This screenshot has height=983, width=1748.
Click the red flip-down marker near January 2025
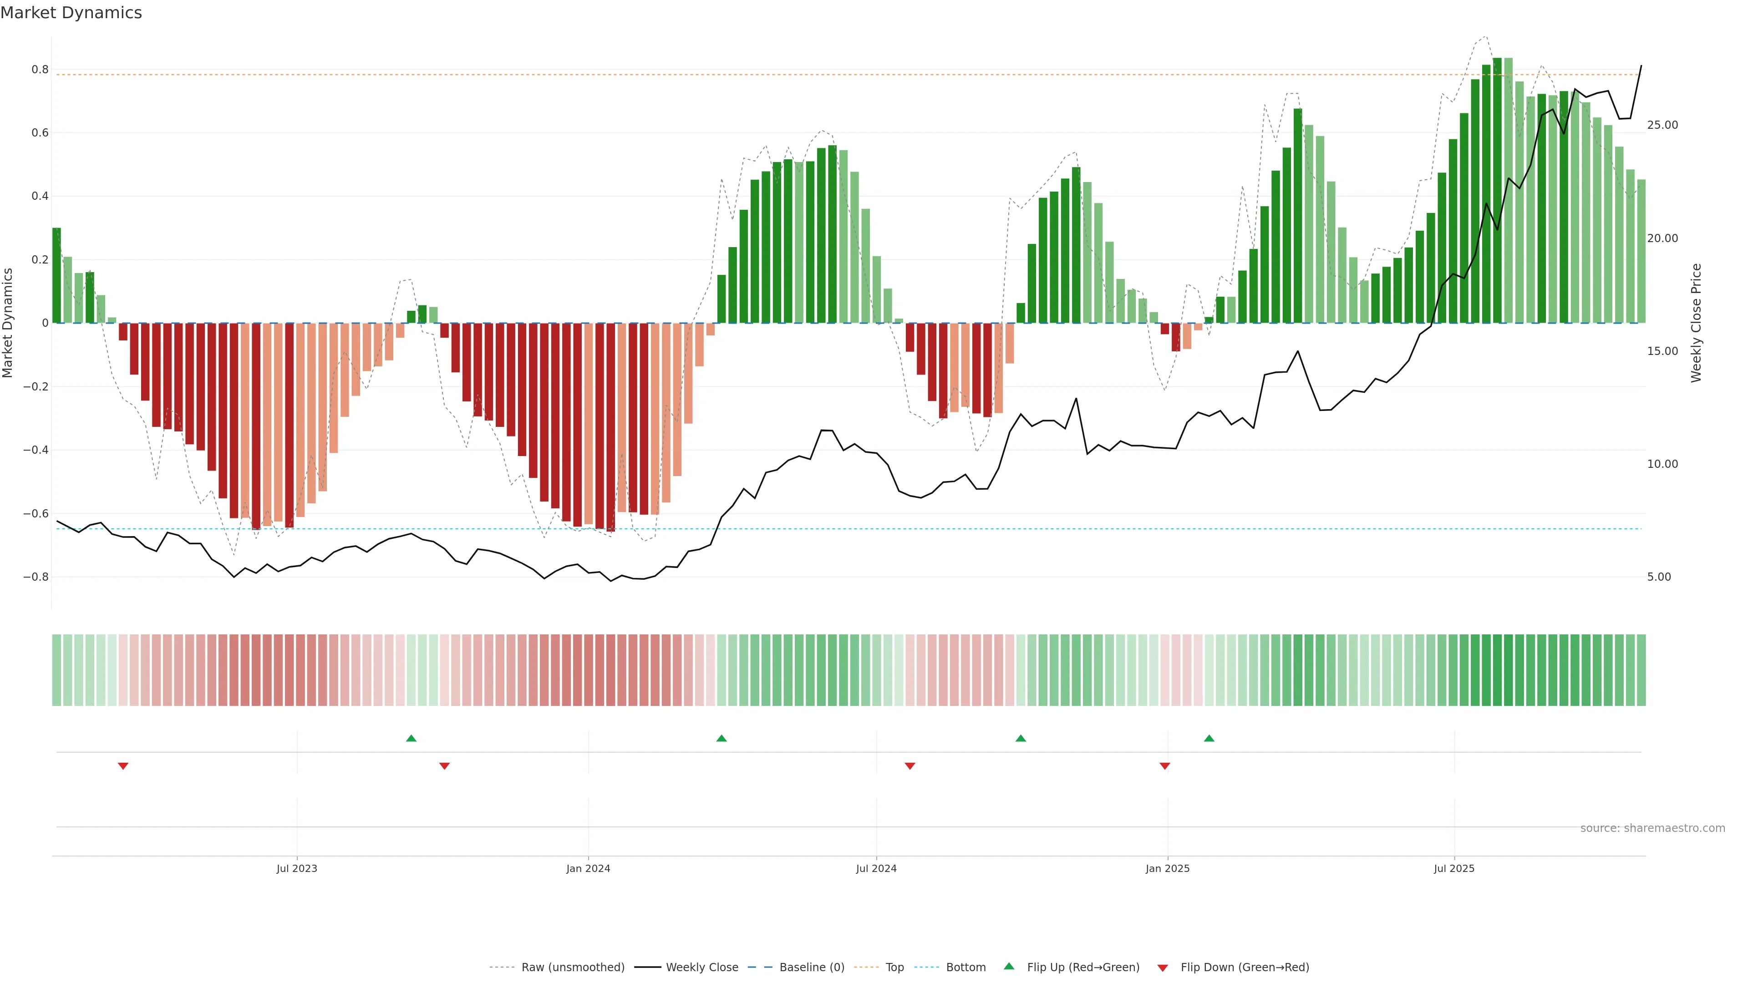click(x=1164, y=766)
